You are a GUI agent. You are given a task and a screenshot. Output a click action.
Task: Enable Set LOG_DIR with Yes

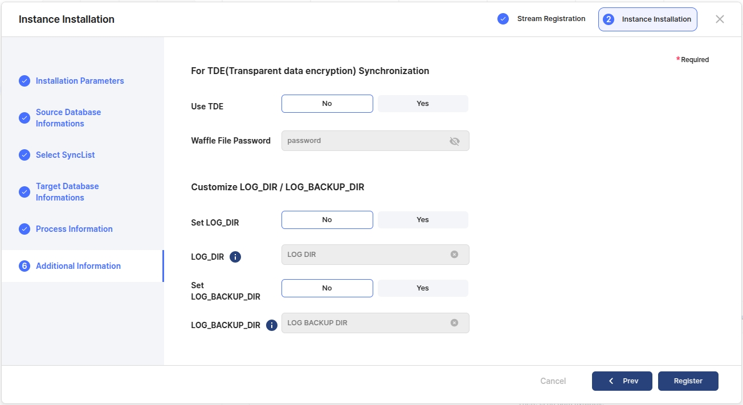pos(423,220)
